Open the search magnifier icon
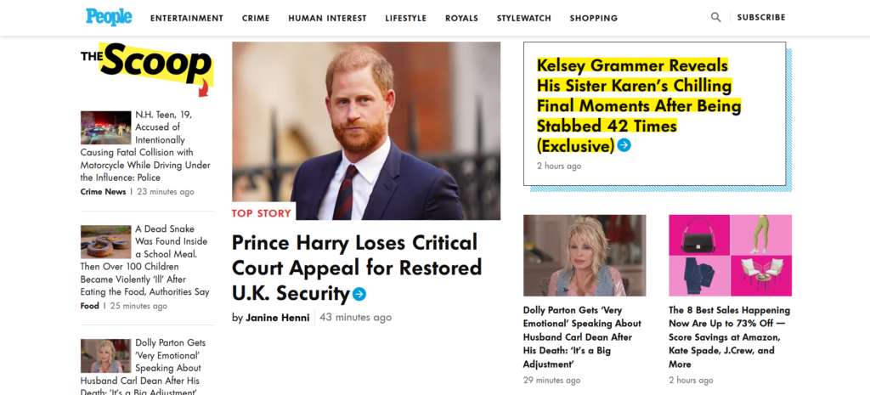Viewport: 870px width, 395px height. click(x=716, y=17)
